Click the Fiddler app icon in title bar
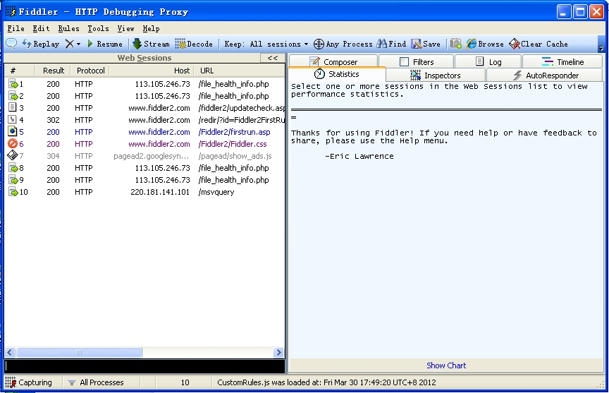The height and width of the screenshot is (393, 609). point(10,11)
